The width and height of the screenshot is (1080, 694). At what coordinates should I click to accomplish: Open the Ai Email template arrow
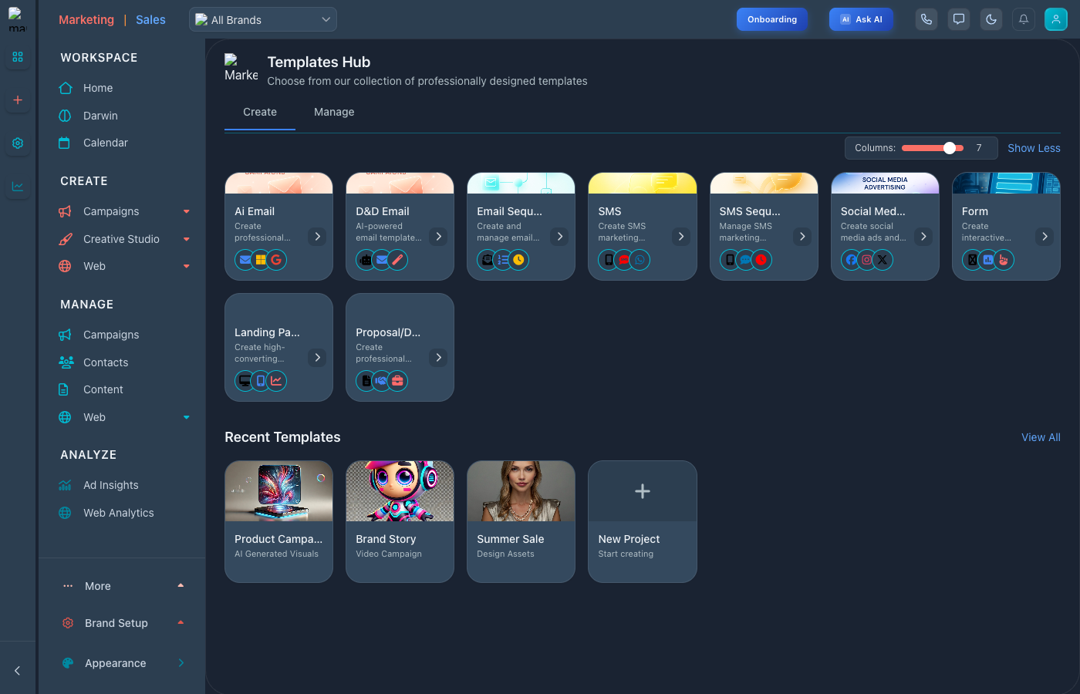click(x=317, y=237)
